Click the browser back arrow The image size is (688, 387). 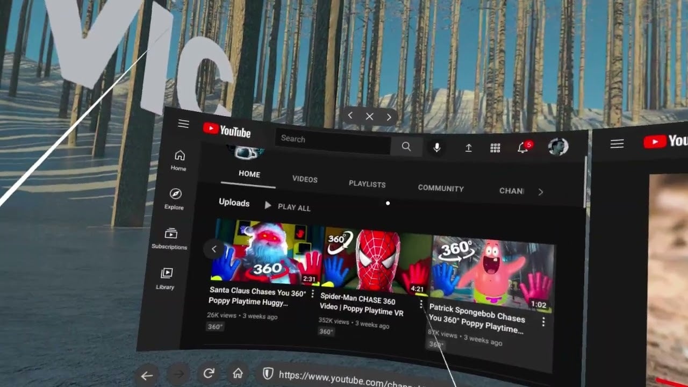click(146, 376)
